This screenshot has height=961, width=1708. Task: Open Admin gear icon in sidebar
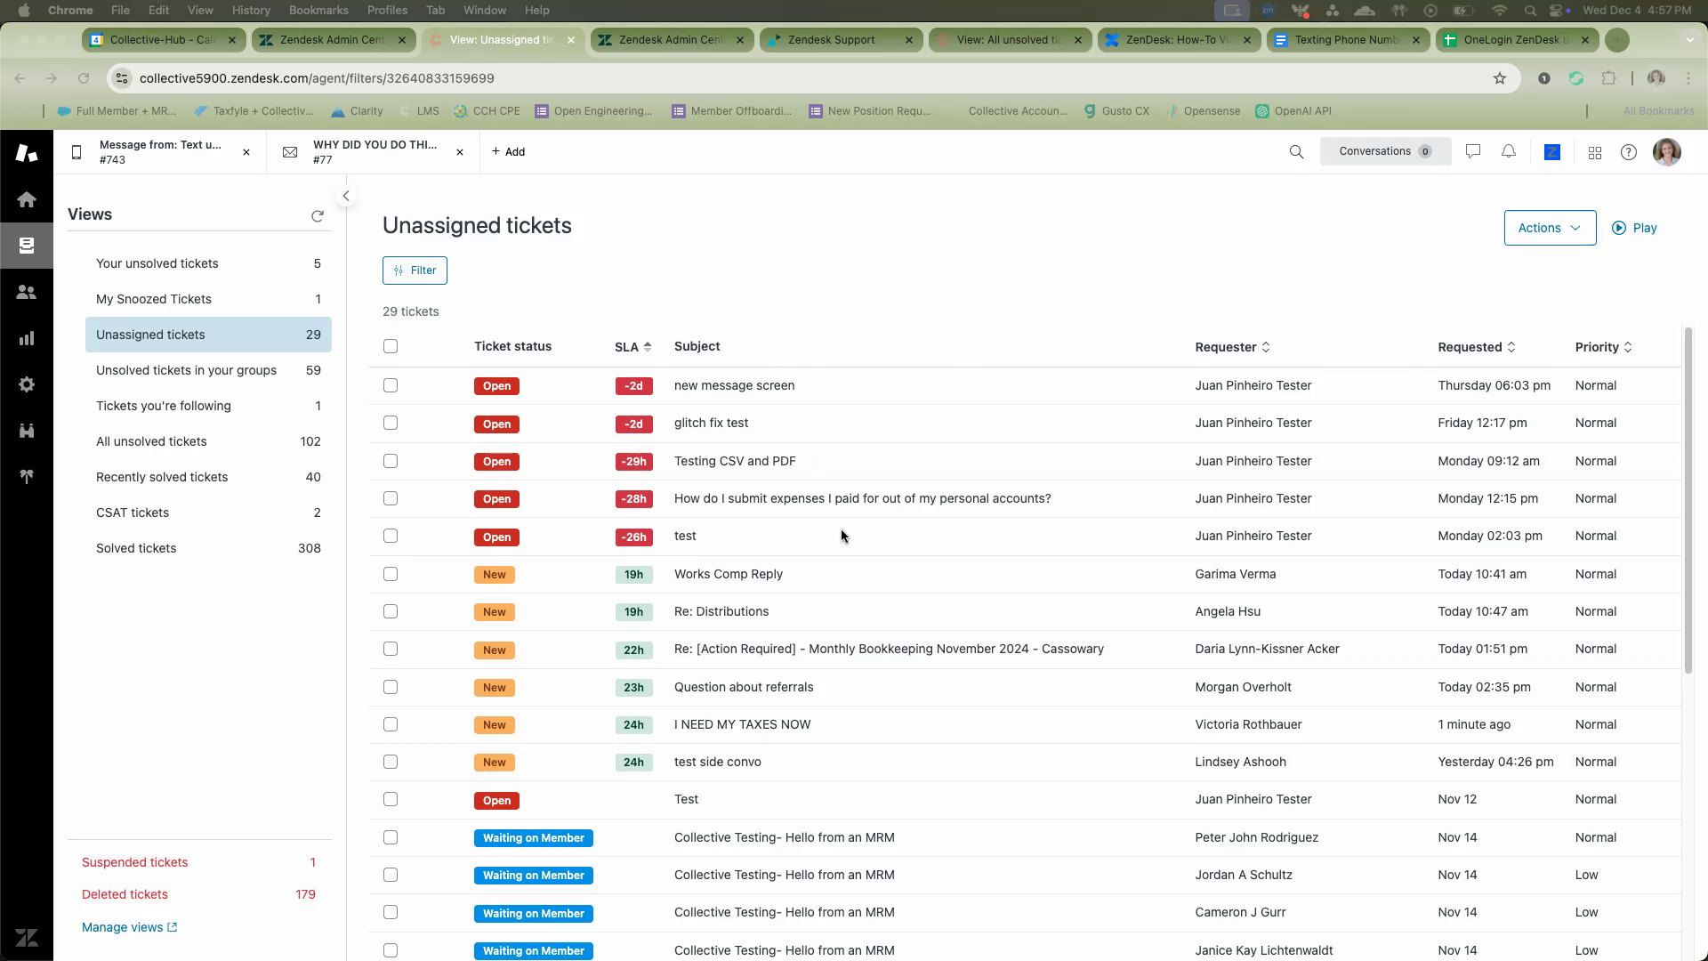[27, 384]
